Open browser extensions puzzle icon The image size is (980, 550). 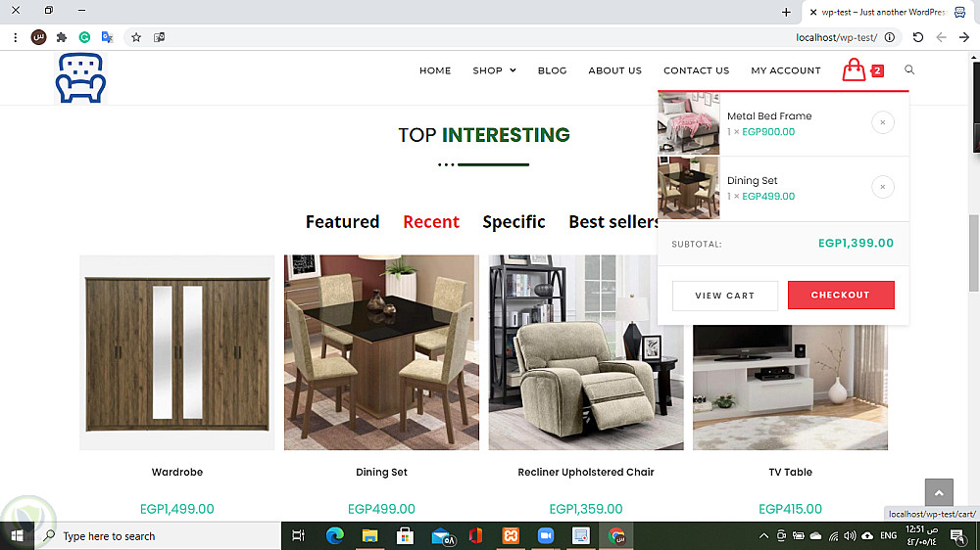click(x=61, y=37)
